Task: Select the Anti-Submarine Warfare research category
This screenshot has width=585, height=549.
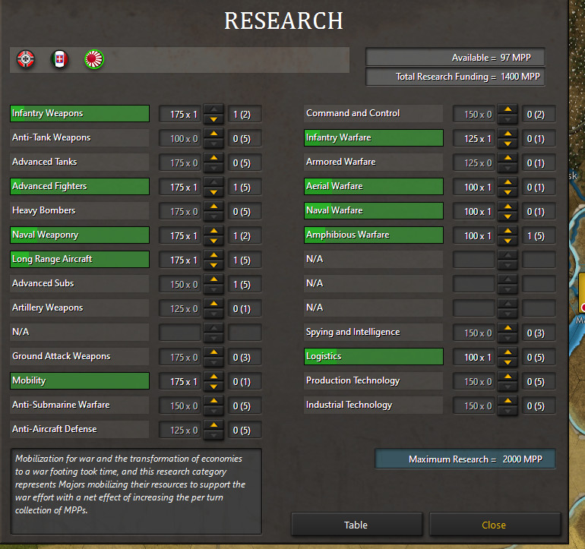Action: [80, 405]
